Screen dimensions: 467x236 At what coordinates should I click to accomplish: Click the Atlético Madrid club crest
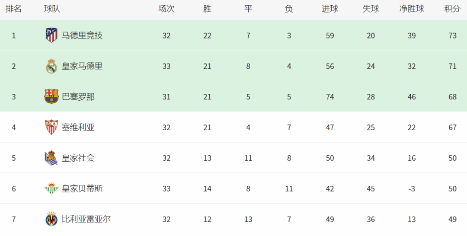(51, 35)
